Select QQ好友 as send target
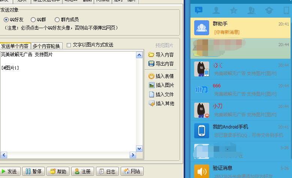The image size is (292, 178). point(13,19)
